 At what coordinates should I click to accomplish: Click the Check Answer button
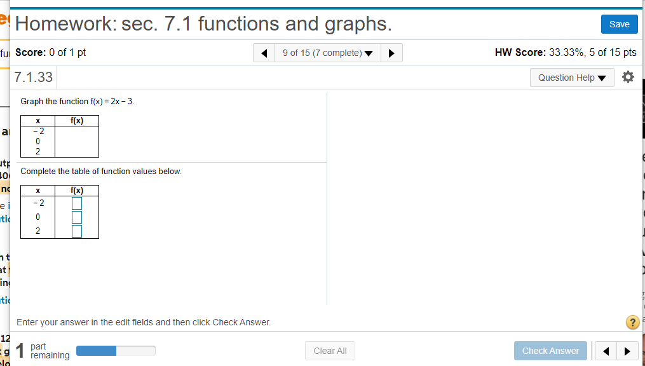550,350
